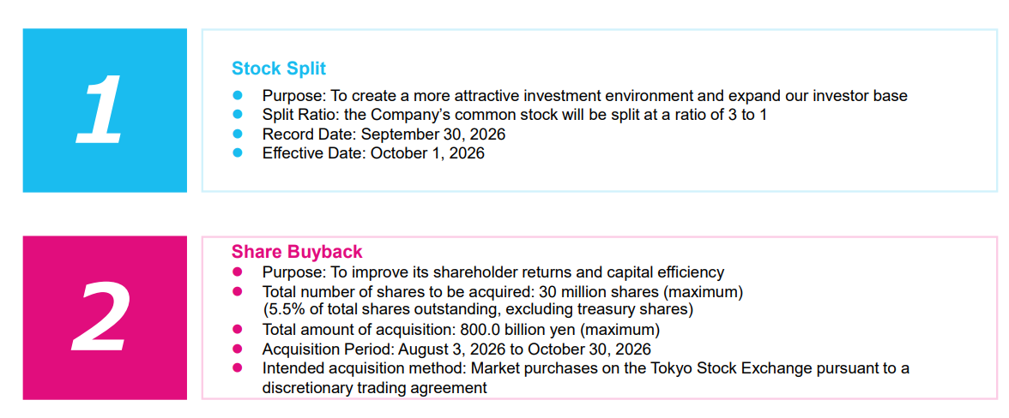This screenshot has width=1009, height=418.
Task: Click the 5.5% of total shares outstanding line
Action: [x=477, y=310]
